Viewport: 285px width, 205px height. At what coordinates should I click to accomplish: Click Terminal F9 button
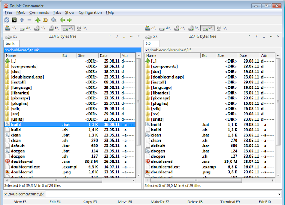230,202
